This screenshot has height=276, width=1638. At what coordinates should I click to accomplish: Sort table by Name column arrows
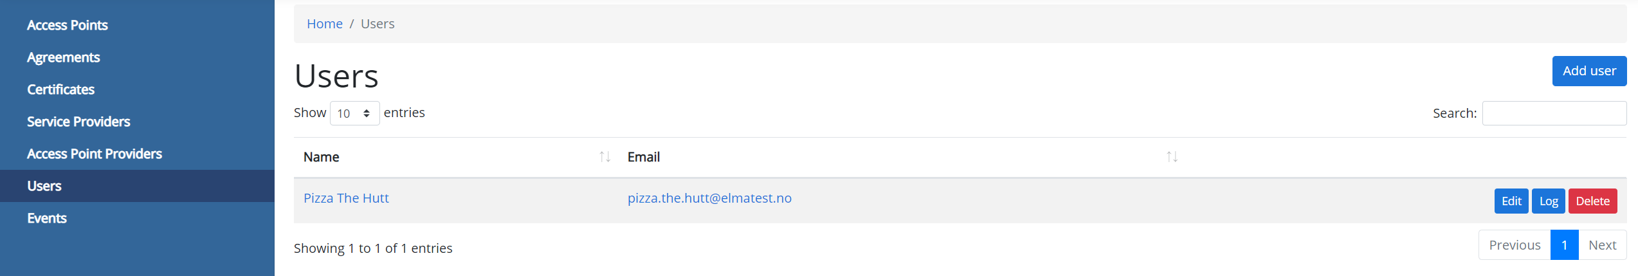click(x=605, y=157)
